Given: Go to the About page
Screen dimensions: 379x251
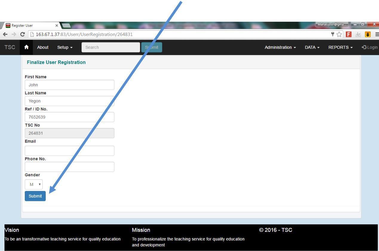Looking at the screenshot, I should [43, 47].
